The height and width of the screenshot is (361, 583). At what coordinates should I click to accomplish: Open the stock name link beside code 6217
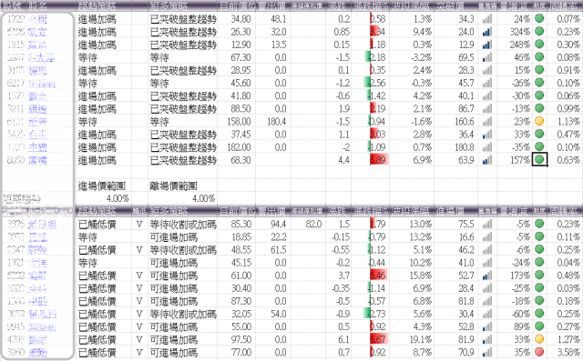(42, 84)
